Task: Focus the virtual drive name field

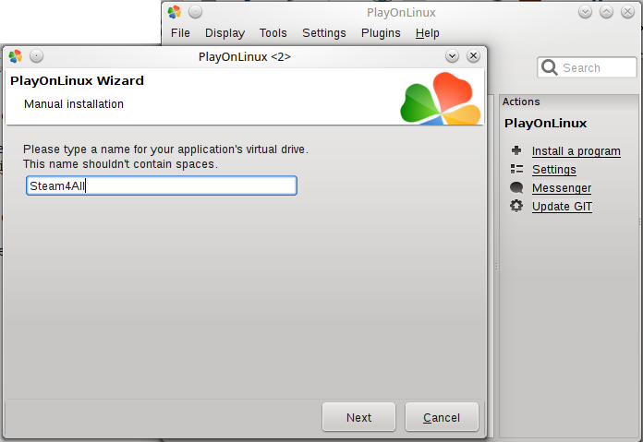Action: (x=162, y=185)
